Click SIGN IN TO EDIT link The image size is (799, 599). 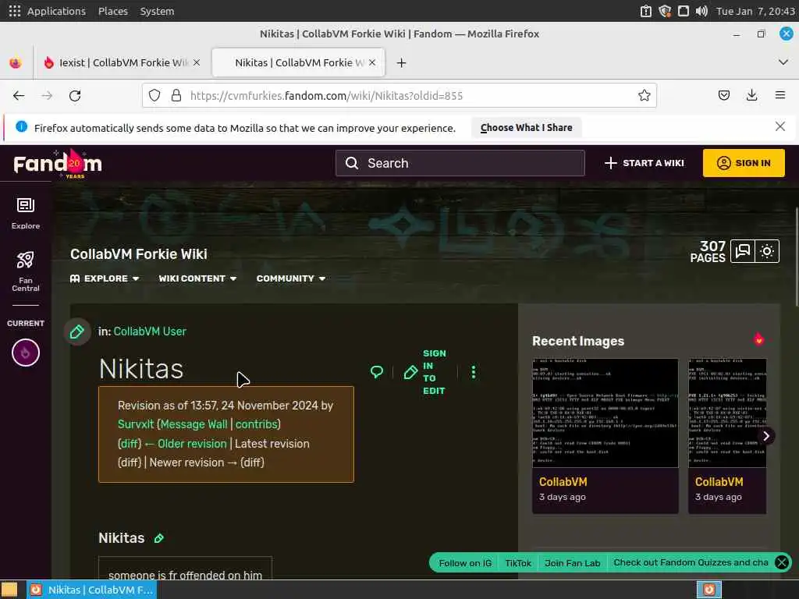click(x=434, y=372)
